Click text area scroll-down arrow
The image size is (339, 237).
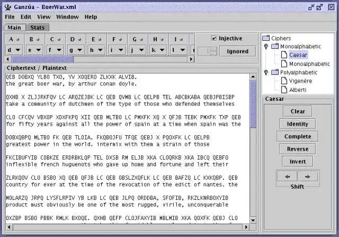(253, 221)
